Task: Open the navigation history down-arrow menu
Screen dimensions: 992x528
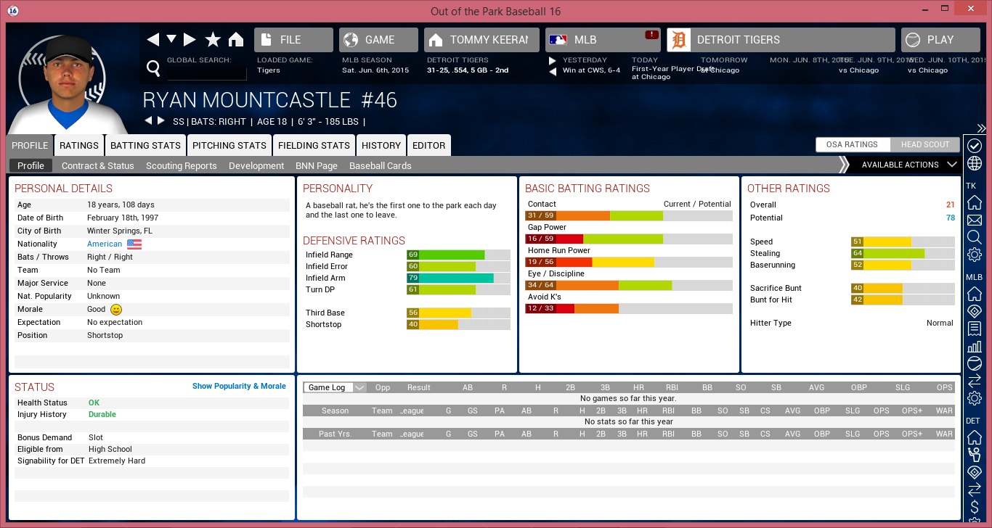Action: (171, 39)
